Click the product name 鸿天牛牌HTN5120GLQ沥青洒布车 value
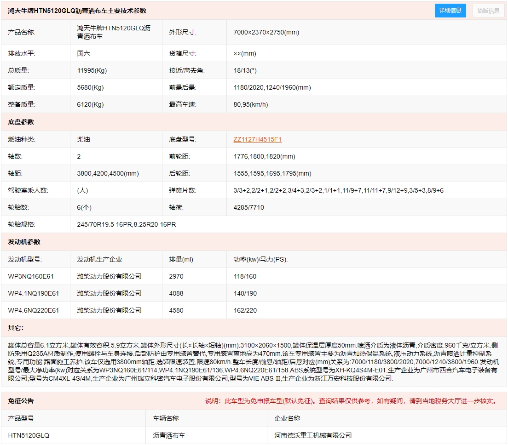The image size is (508, 445). (x=114, y=32)
